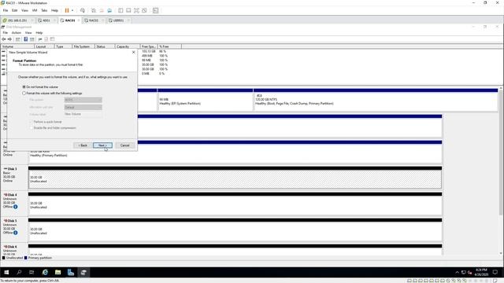Open the Disk Management Action menu

[x=16, y=33]
